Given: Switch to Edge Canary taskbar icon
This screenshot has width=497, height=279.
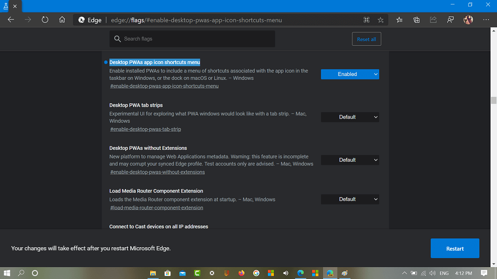Looking at the screenshot, I should pyautogui.click(x=330, y=273).
